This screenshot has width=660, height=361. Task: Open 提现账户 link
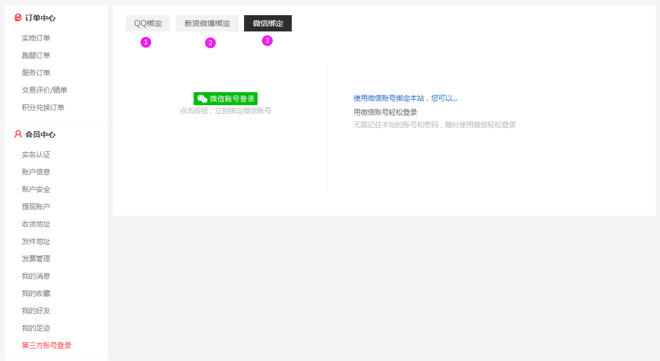tap(36, 207)
